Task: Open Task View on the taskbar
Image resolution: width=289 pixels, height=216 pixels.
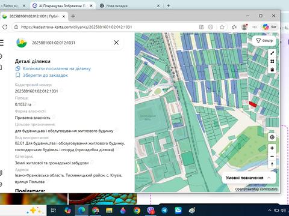Action: 54,211
